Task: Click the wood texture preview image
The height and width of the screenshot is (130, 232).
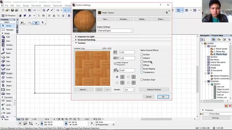Action: (93, 68)
